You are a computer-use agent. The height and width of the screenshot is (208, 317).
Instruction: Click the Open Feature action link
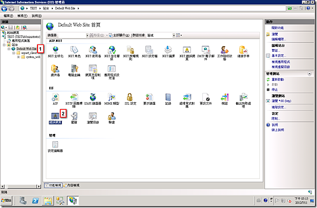tap(277, 28)
